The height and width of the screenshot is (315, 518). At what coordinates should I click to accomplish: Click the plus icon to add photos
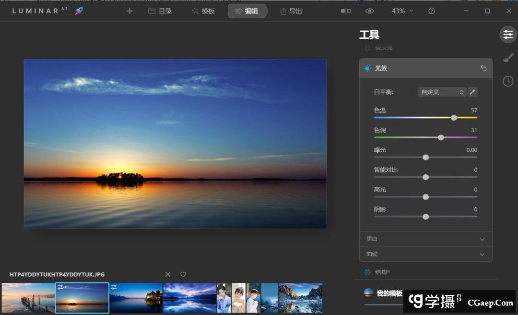[x=129, y=11]
